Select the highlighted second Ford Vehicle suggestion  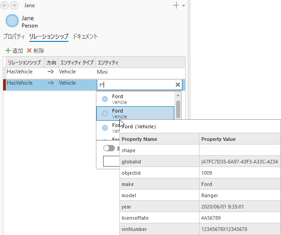pos(135,113)
